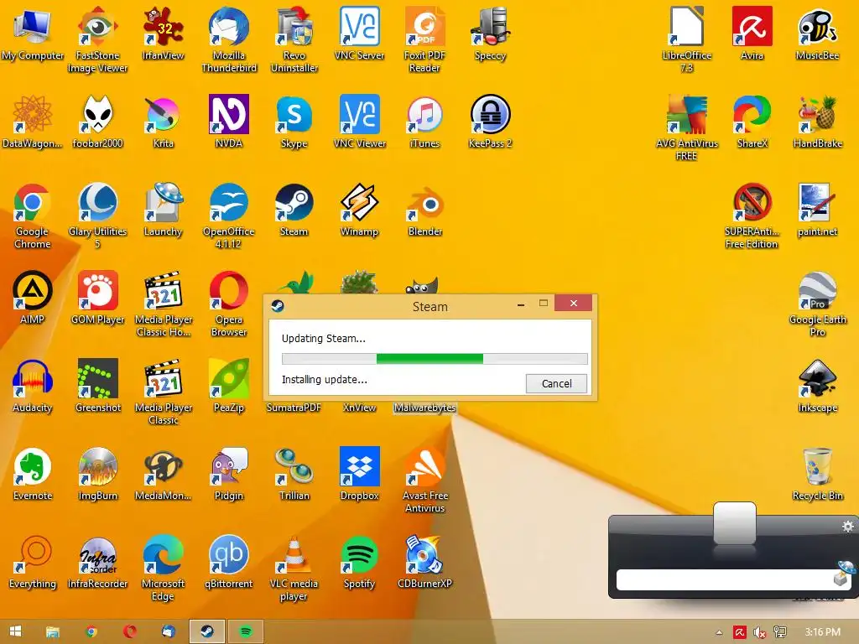Select the Blender desktop icon
Viewport: 859px width, 644px height.
point(424,210)
